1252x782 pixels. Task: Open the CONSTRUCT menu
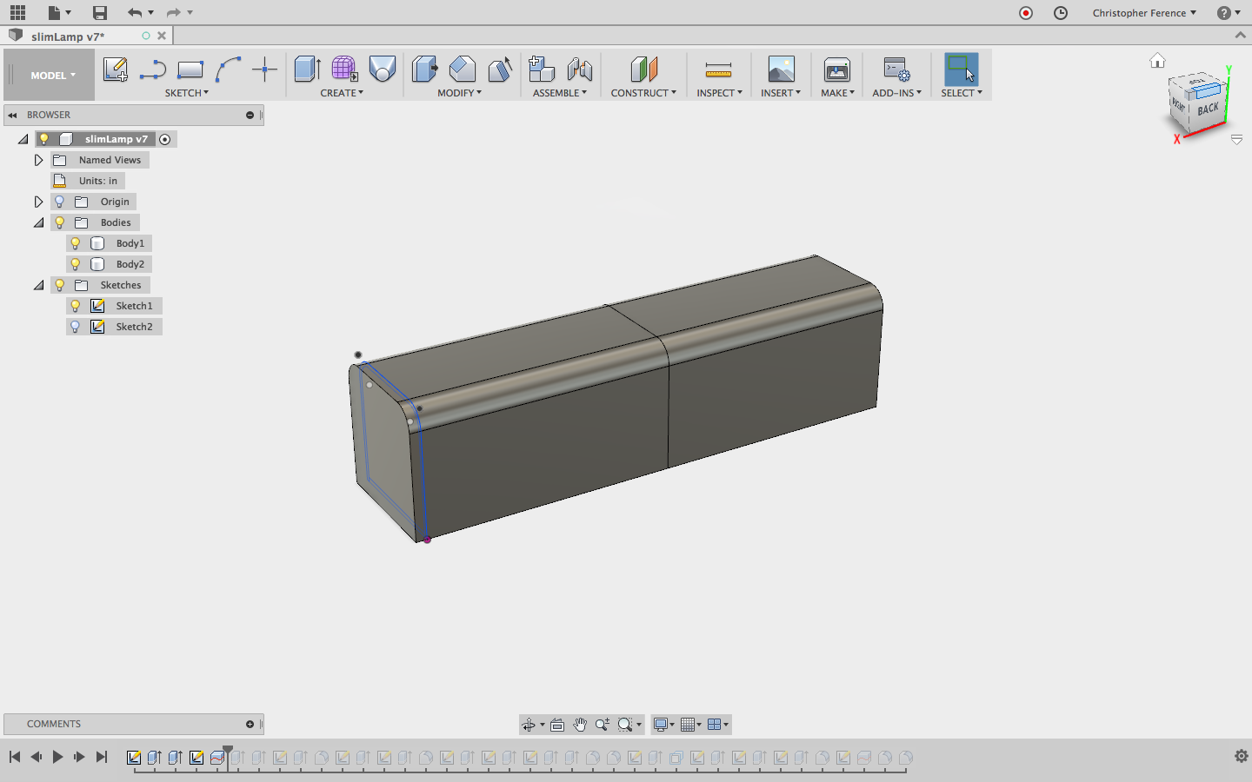click(643, 93)
